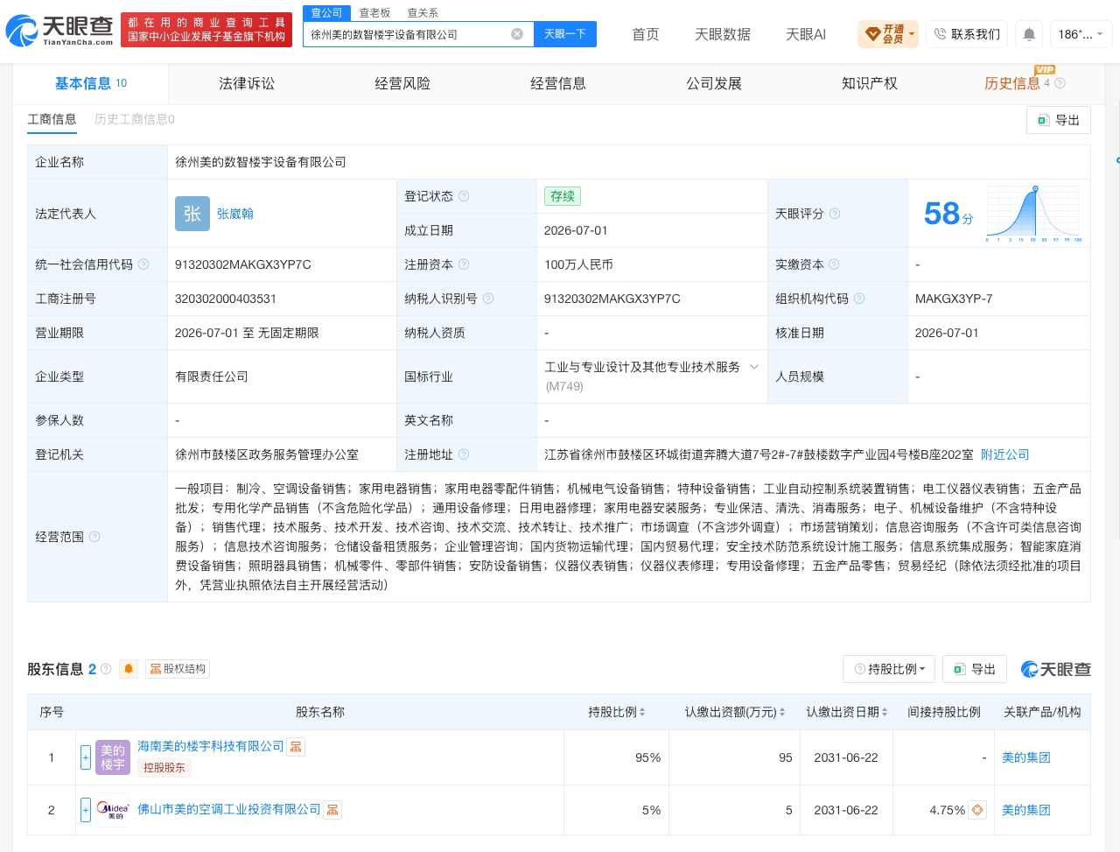Click the shareholder alert bell icon
The height and width of the screenshot is (852, 1120).
(x=129, y=669)
